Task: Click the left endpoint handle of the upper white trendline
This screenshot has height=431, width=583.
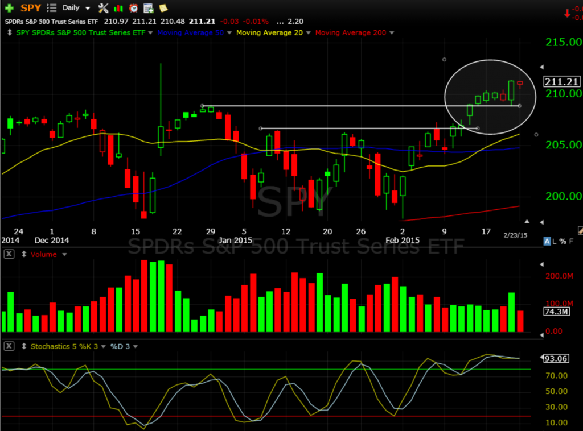Action: pos(202,106)
